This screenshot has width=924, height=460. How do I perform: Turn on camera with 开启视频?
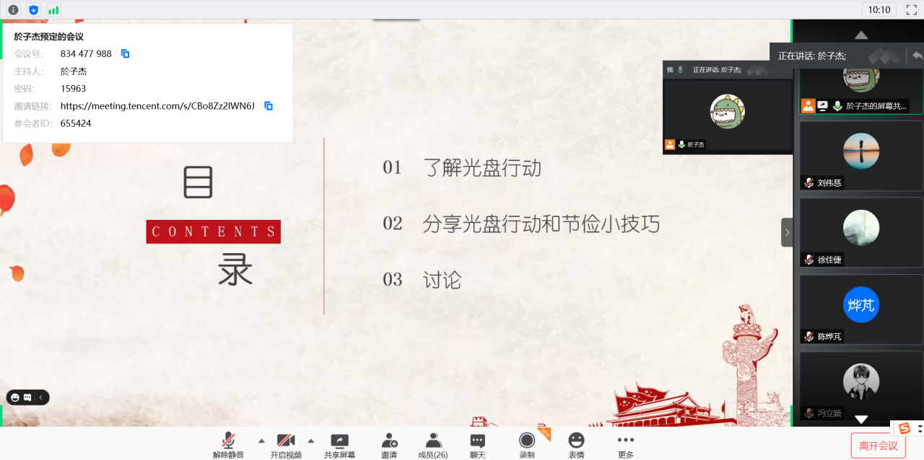click(x=286, y=445)
